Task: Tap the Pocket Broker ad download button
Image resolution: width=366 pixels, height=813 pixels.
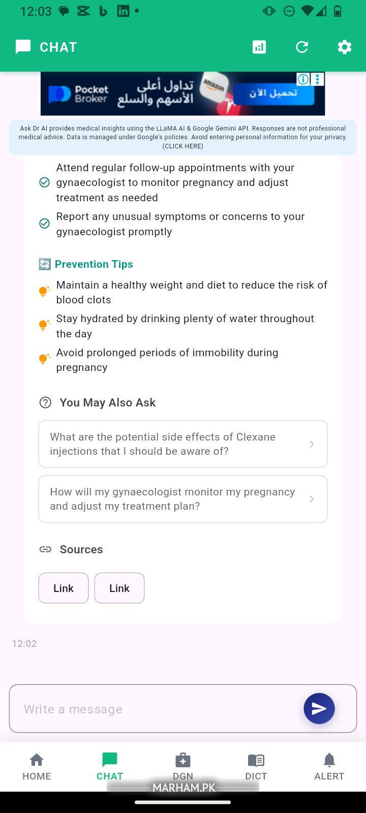Action: click(273, 93)
